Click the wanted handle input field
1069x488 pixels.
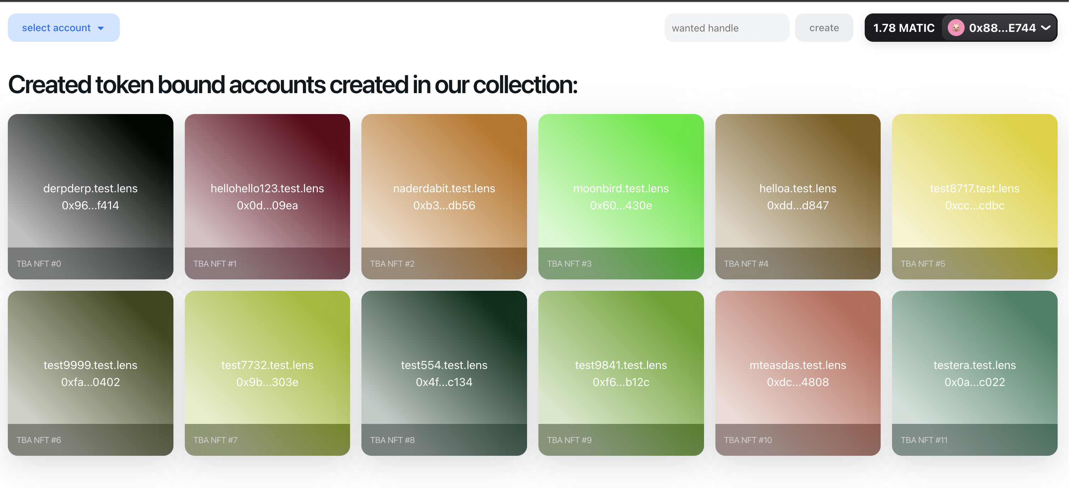point(727,28)
